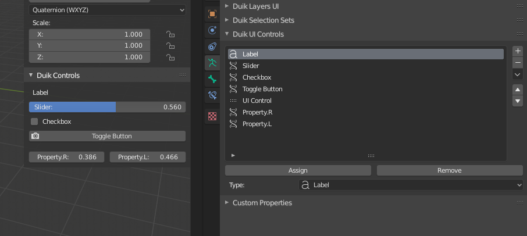This screenshot has width=527, height=236.
Task: Toggle the Scale X lock
Action: (170, 34)
